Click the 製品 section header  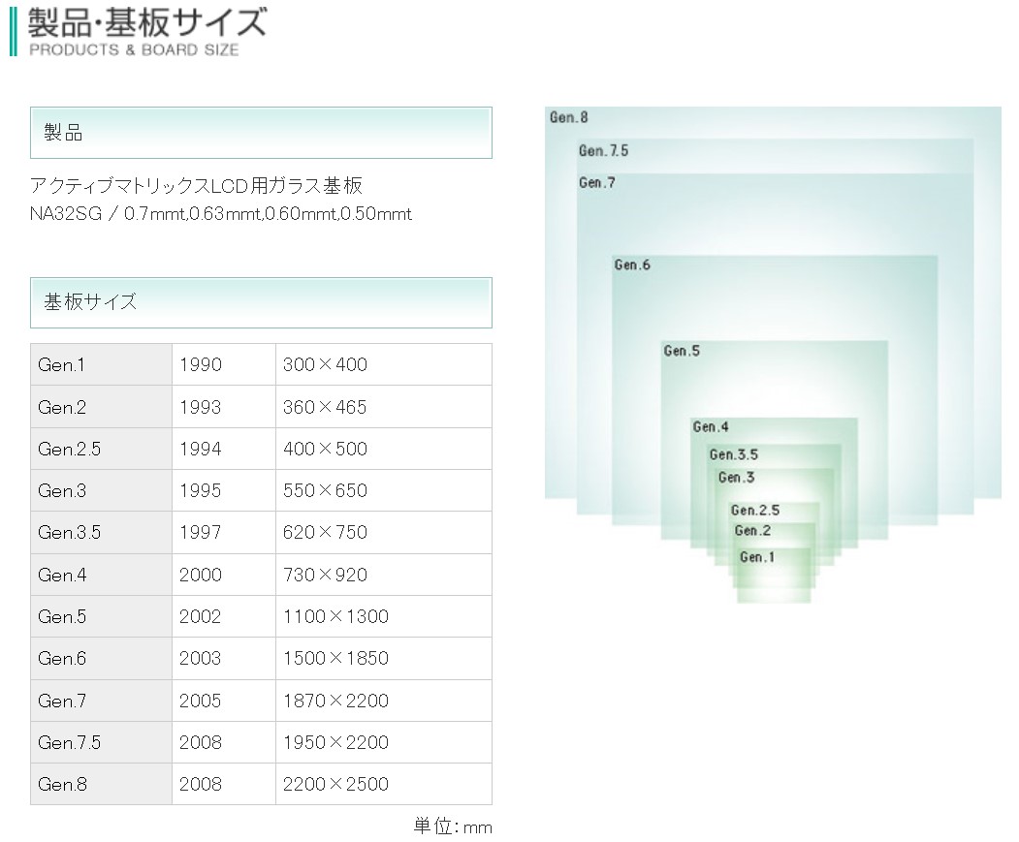(261, 133)
